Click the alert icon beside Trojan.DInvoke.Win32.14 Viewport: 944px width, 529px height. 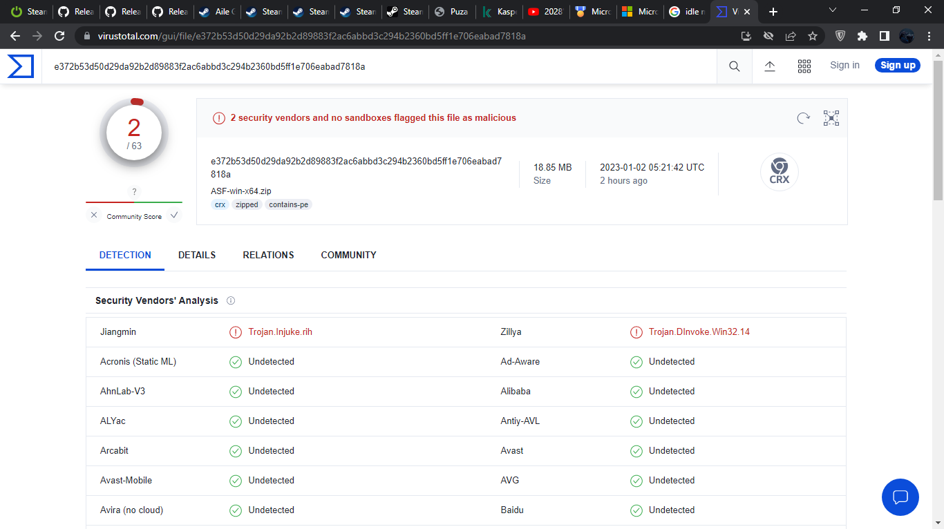(x=636, y=332)
